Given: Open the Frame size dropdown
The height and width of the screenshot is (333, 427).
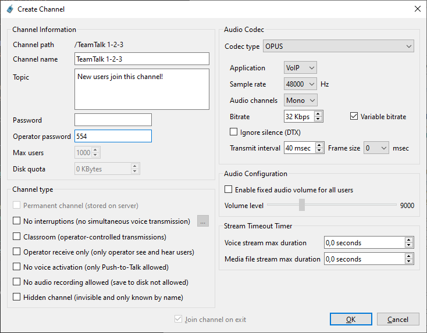Looking at the screenshot, I should tap(376, 148).
